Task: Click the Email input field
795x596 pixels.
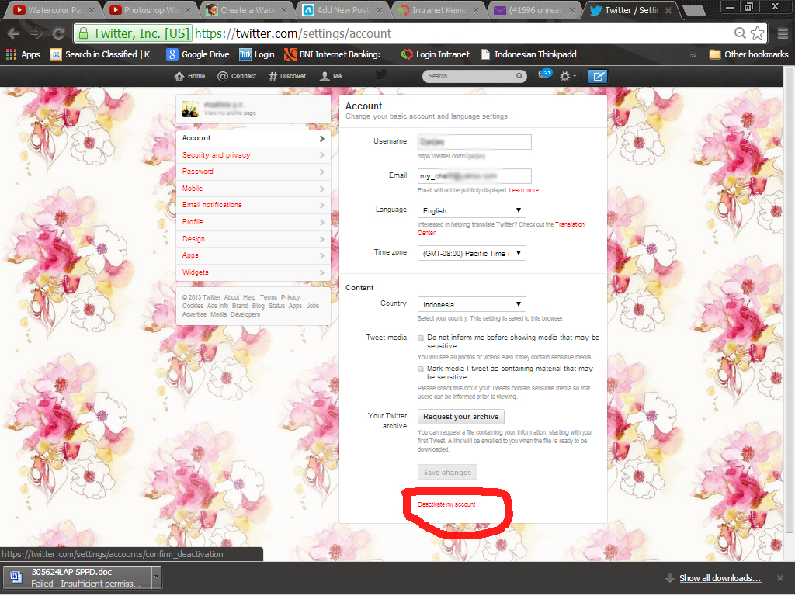Action: coord(474,176)
